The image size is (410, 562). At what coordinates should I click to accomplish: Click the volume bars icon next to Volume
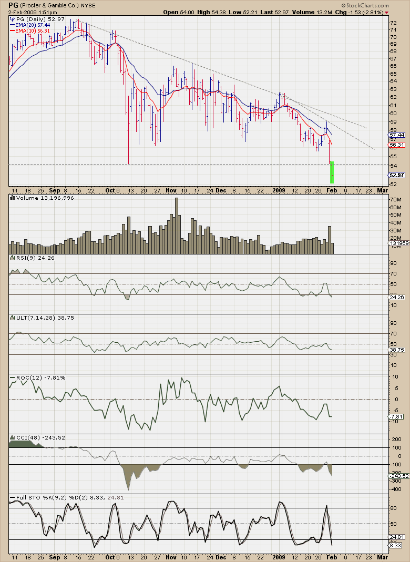pos(13,198)
